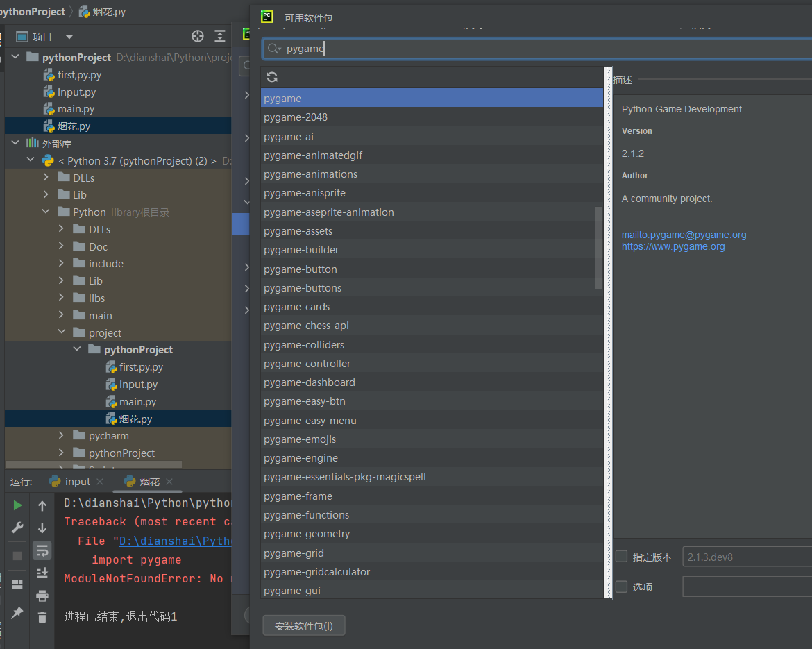This screenshot has height=649, width=812.
Task: Click the pythonProject breadcrumb
Action: click(x=33, y=11)
